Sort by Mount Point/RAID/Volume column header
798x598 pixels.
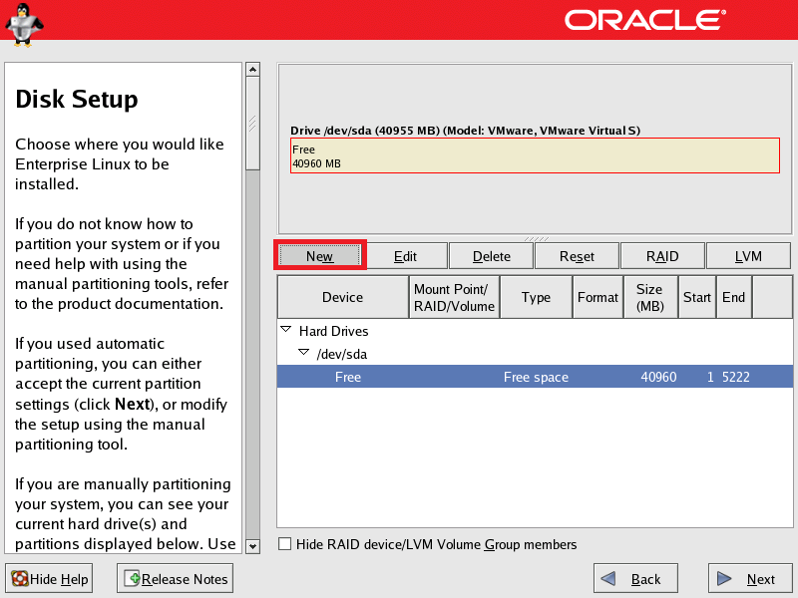pos(455,297)
